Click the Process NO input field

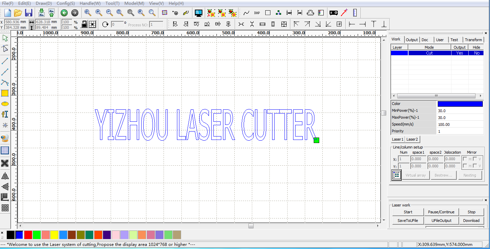click(156, 24)
